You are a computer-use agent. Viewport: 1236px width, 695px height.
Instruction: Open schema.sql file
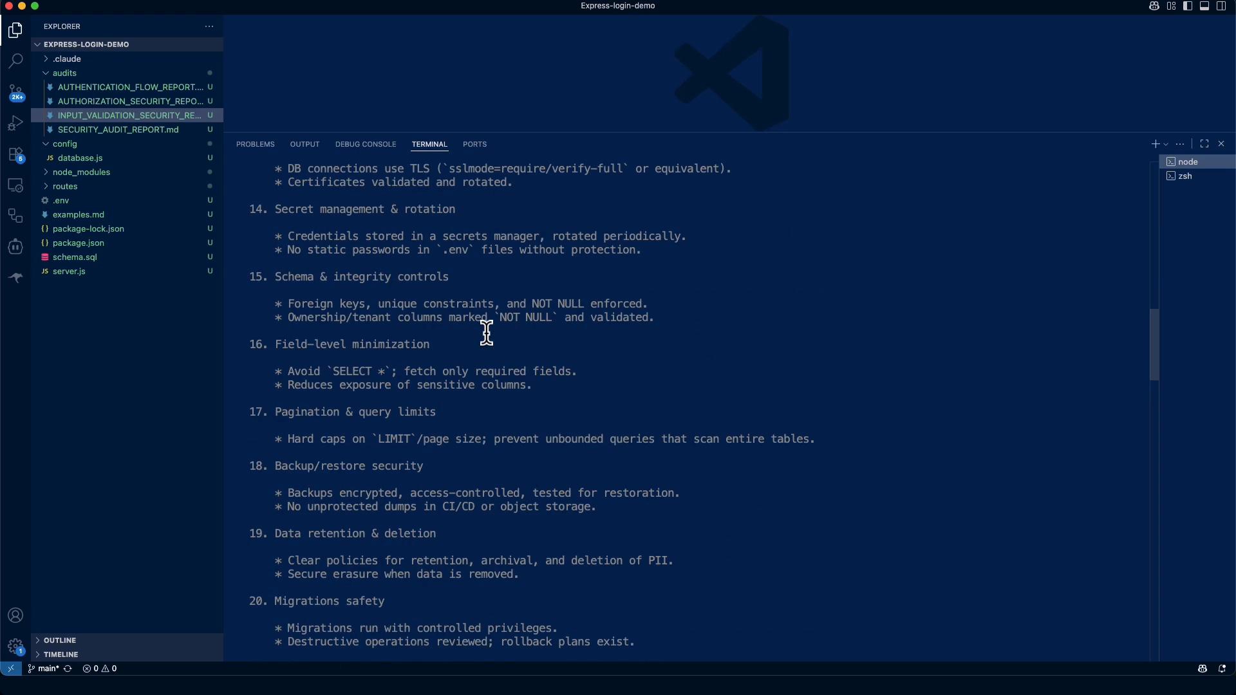click(x=127, y=257)
